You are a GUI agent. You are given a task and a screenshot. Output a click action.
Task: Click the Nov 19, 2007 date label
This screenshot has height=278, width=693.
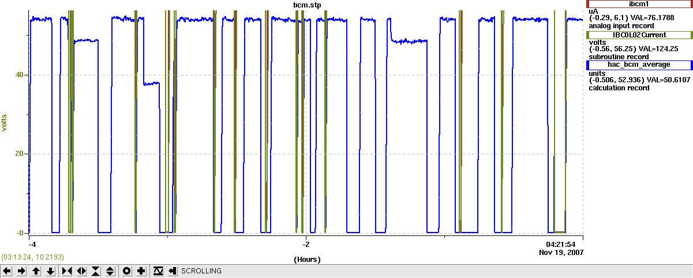[x=561, y=252]
